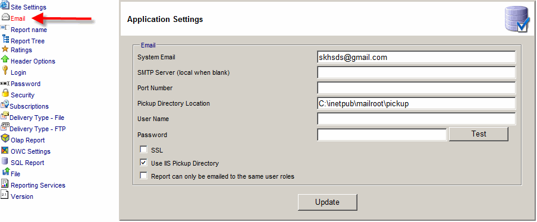
Task: Click the Olap Report cube icon
Action: (5, 138)
